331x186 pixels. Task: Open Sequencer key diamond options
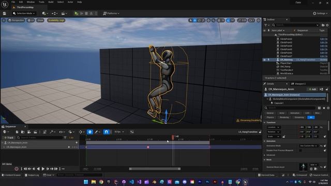(81, 132)
